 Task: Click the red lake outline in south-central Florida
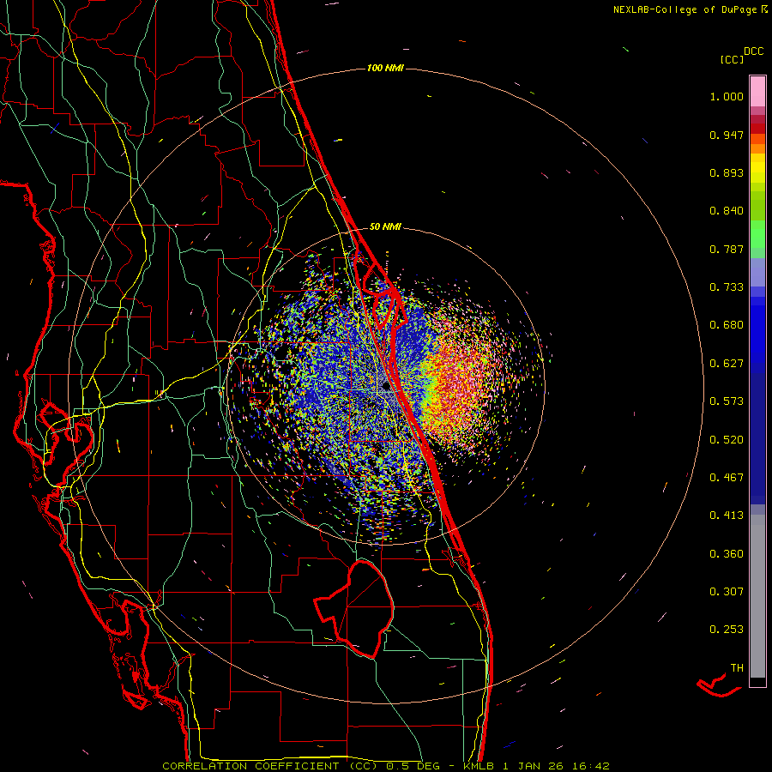pyautogui.click(x=354, y=608)
